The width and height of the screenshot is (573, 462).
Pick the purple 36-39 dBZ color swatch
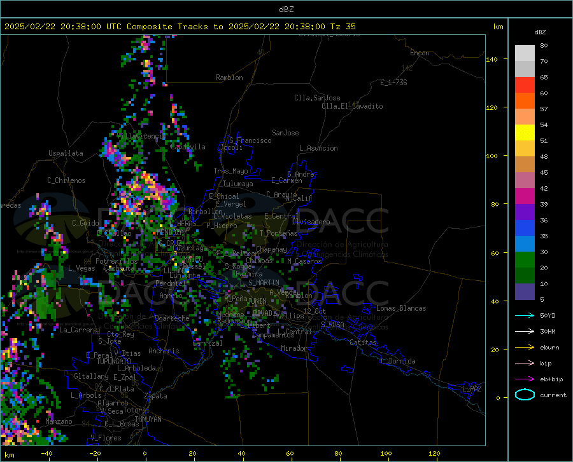click(x=525, y=212)
